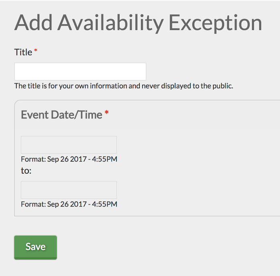280x276 pixels.
Task: Click the "Title" field label
Action: (23, 52)
